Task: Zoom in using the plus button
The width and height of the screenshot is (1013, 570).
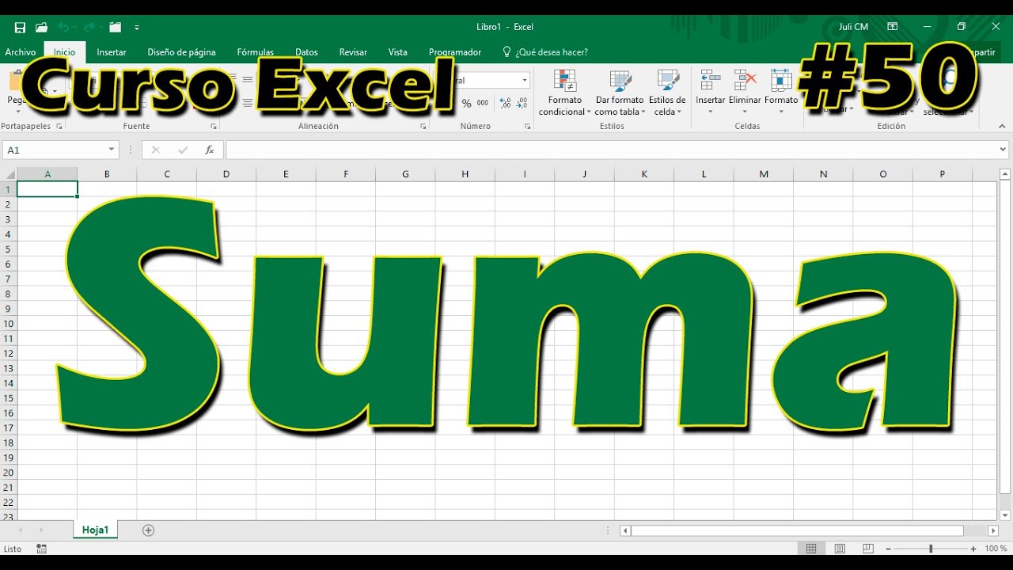Action: 973,549
